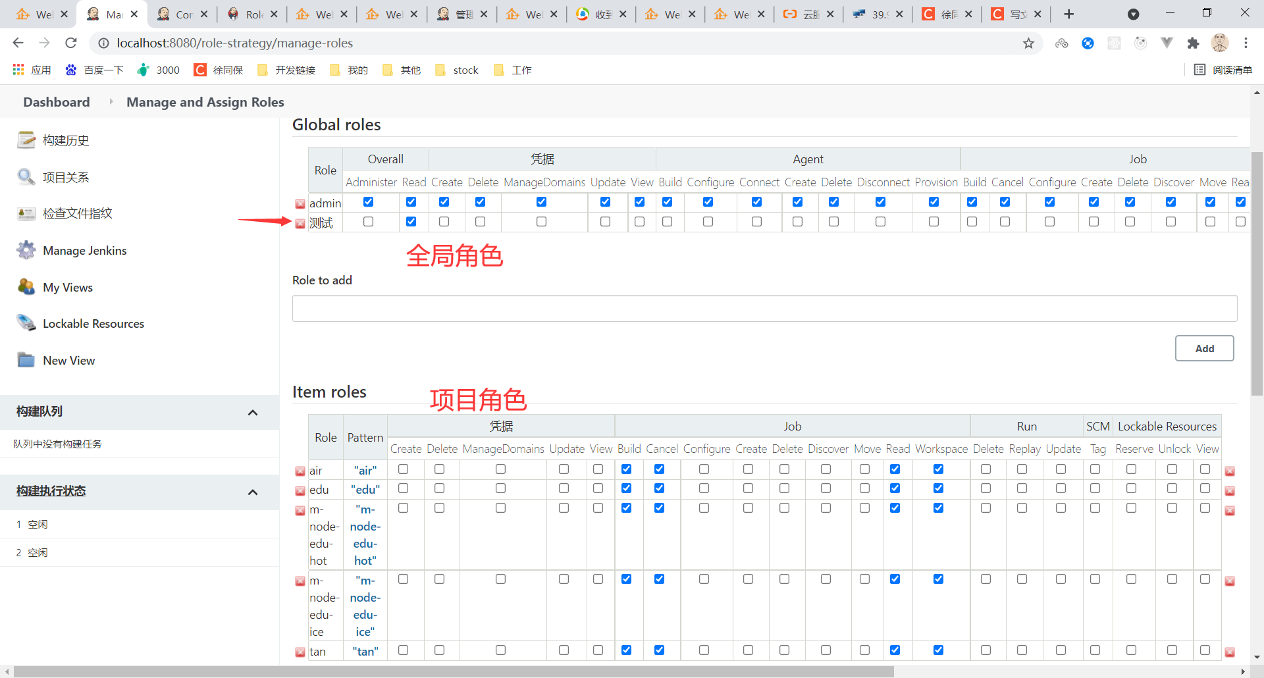Click the Lockable Resources icon
1264x678 pixels.
pyautogui.click(x=26, y=323)
